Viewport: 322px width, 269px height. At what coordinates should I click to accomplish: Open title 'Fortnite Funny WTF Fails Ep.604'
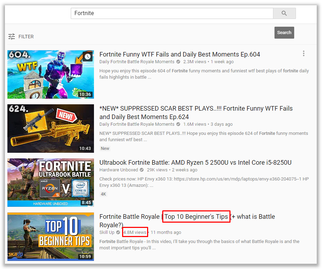click(180, 54)
